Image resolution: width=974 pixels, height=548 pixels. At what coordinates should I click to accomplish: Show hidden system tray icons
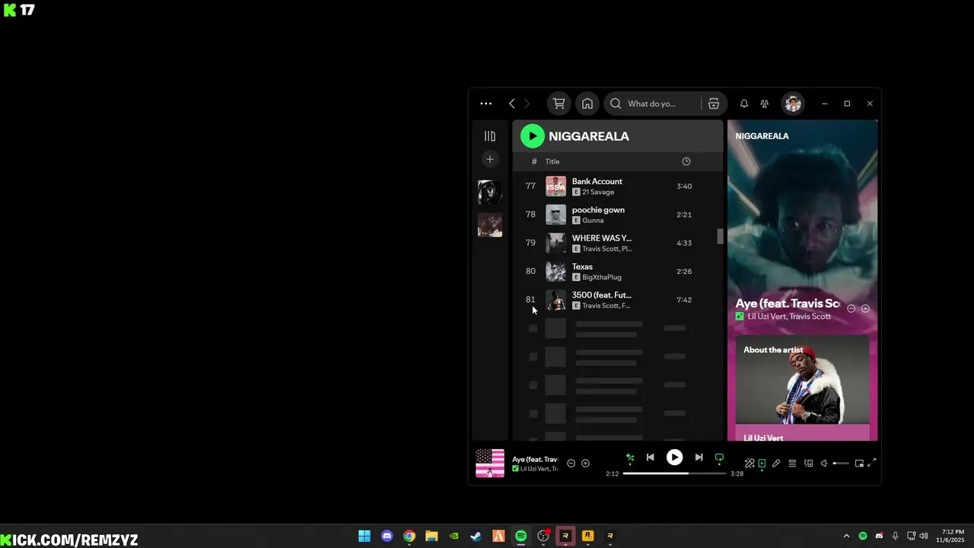coord(846,536)
